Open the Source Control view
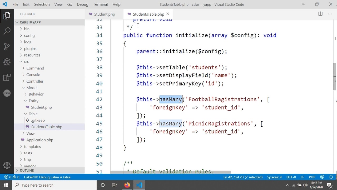The width and height of the screenshot is (337, 190). 7,46
